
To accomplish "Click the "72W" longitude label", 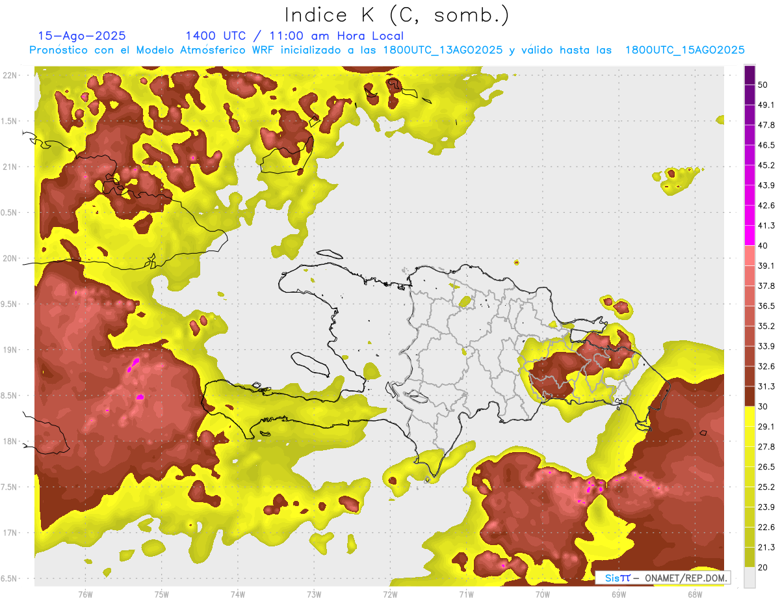I will click(390, 594).
